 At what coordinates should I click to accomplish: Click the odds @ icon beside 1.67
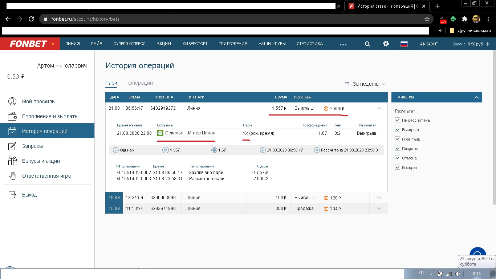[214, 150]
